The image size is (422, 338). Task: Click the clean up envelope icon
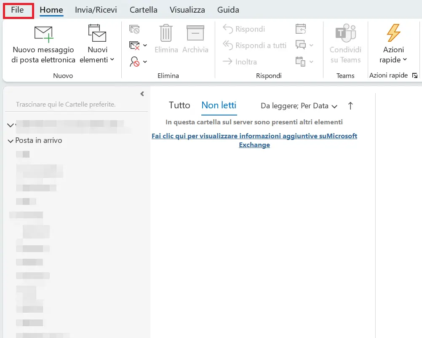tap(134, 46)
